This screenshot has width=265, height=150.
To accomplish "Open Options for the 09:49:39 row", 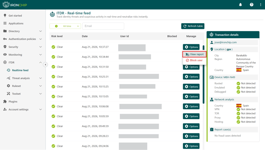I will [x=191, y=126].
